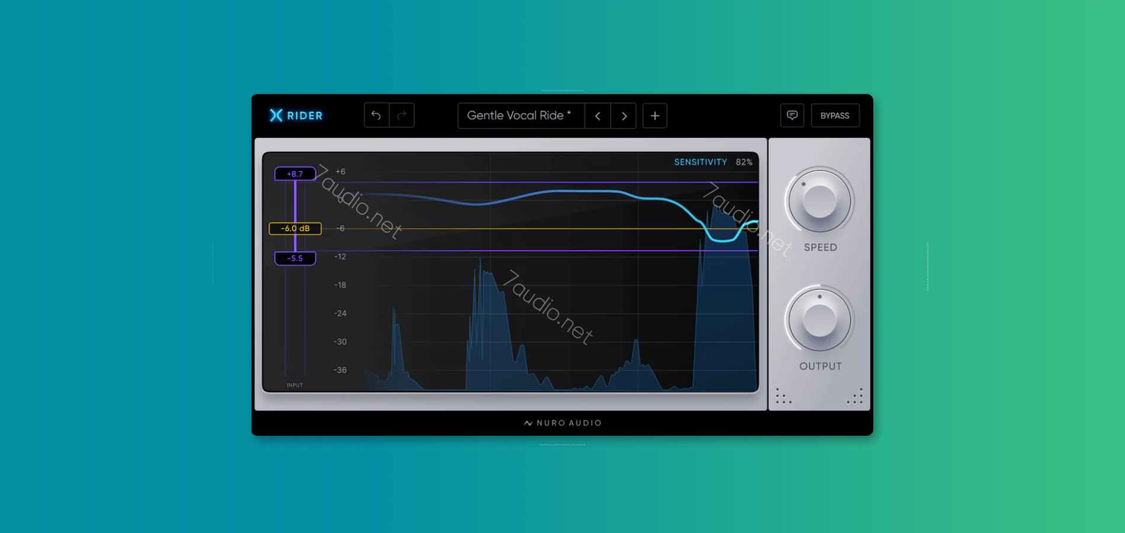
Task: Open the Gentle Vocal Ride preset menu
Action: (521, 116)
